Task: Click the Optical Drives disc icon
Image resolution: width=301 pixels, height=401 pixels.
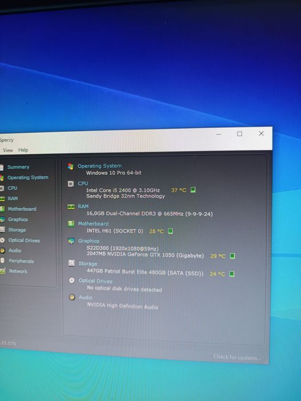Action: (72, 280)
